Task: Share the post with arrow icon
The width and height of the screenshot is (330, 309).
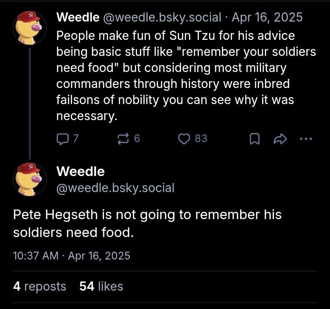Action: click(x=280, y=138)
